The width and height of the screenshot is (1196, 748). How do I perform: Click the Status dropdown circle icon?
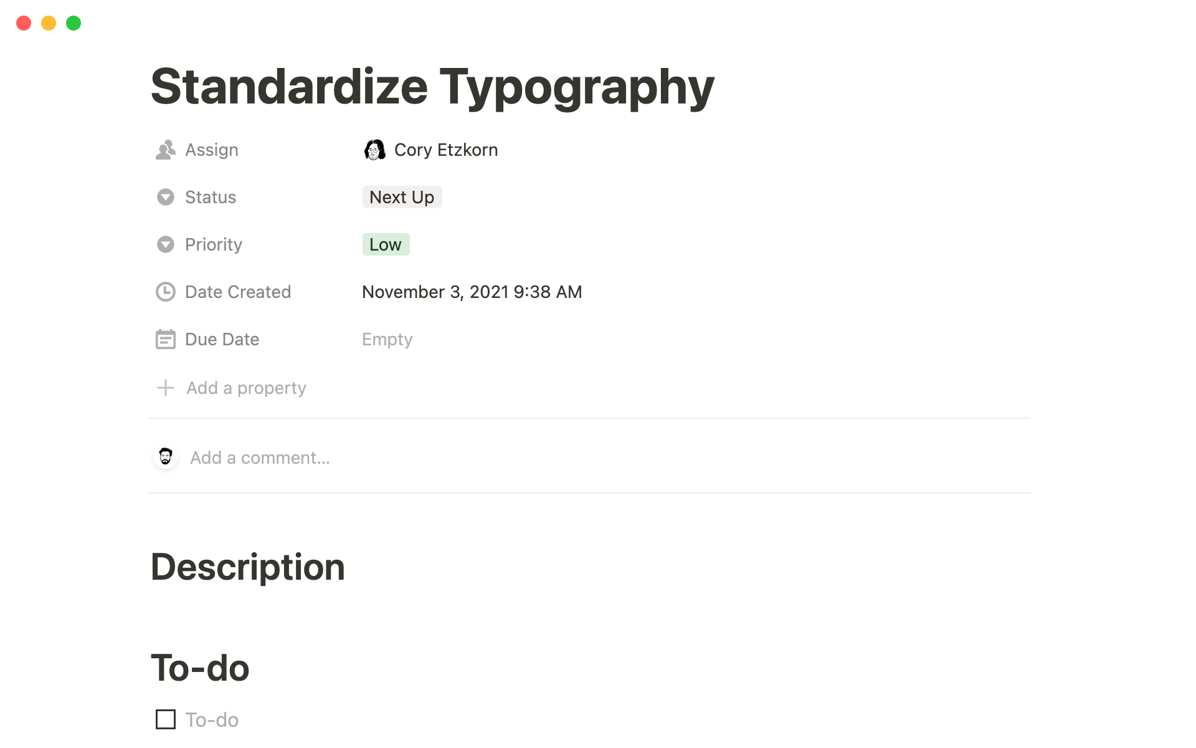(x=165, y=198)
